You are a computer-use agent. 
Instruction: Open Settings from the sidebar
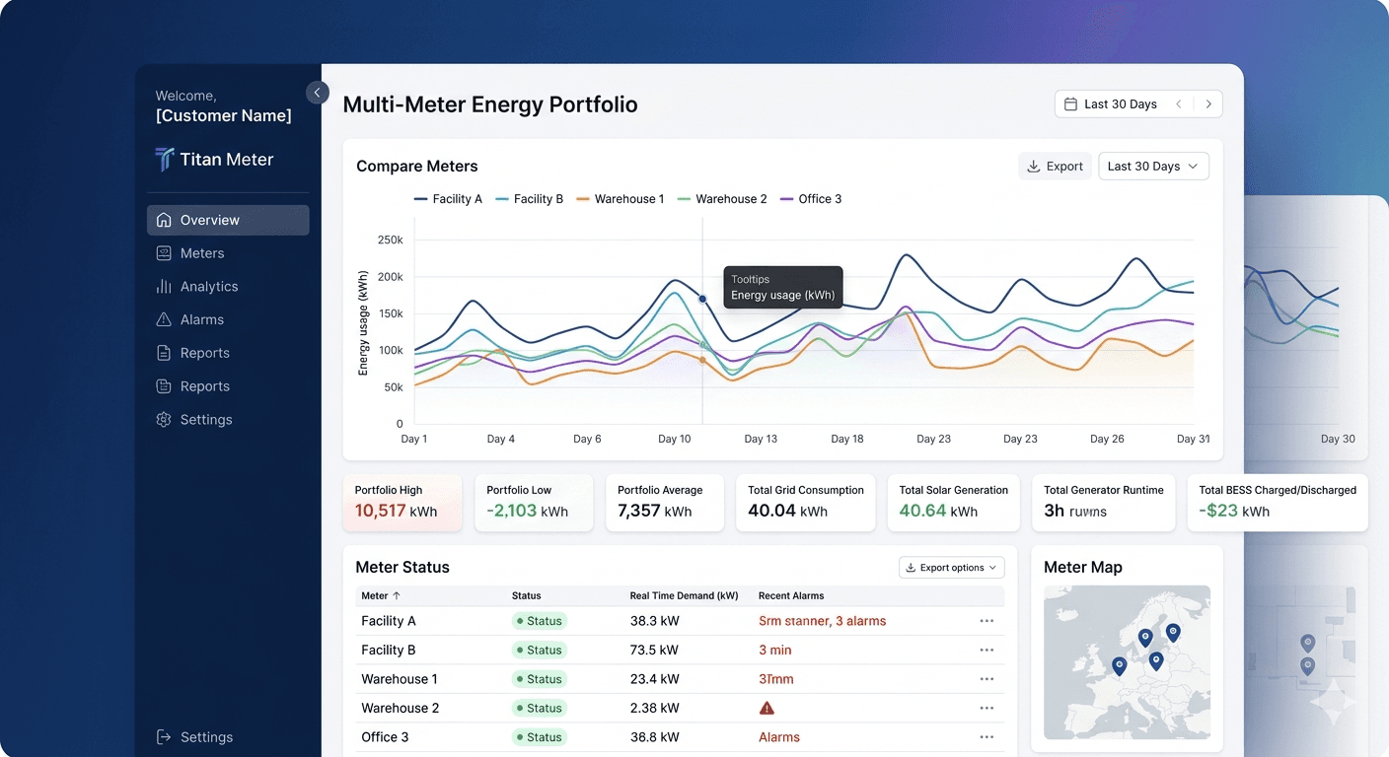tap(205, 419)
